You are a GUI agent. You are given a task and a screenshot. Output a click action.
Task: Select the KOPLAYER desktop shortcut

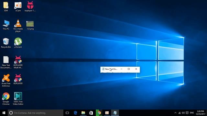click(18, 79)
